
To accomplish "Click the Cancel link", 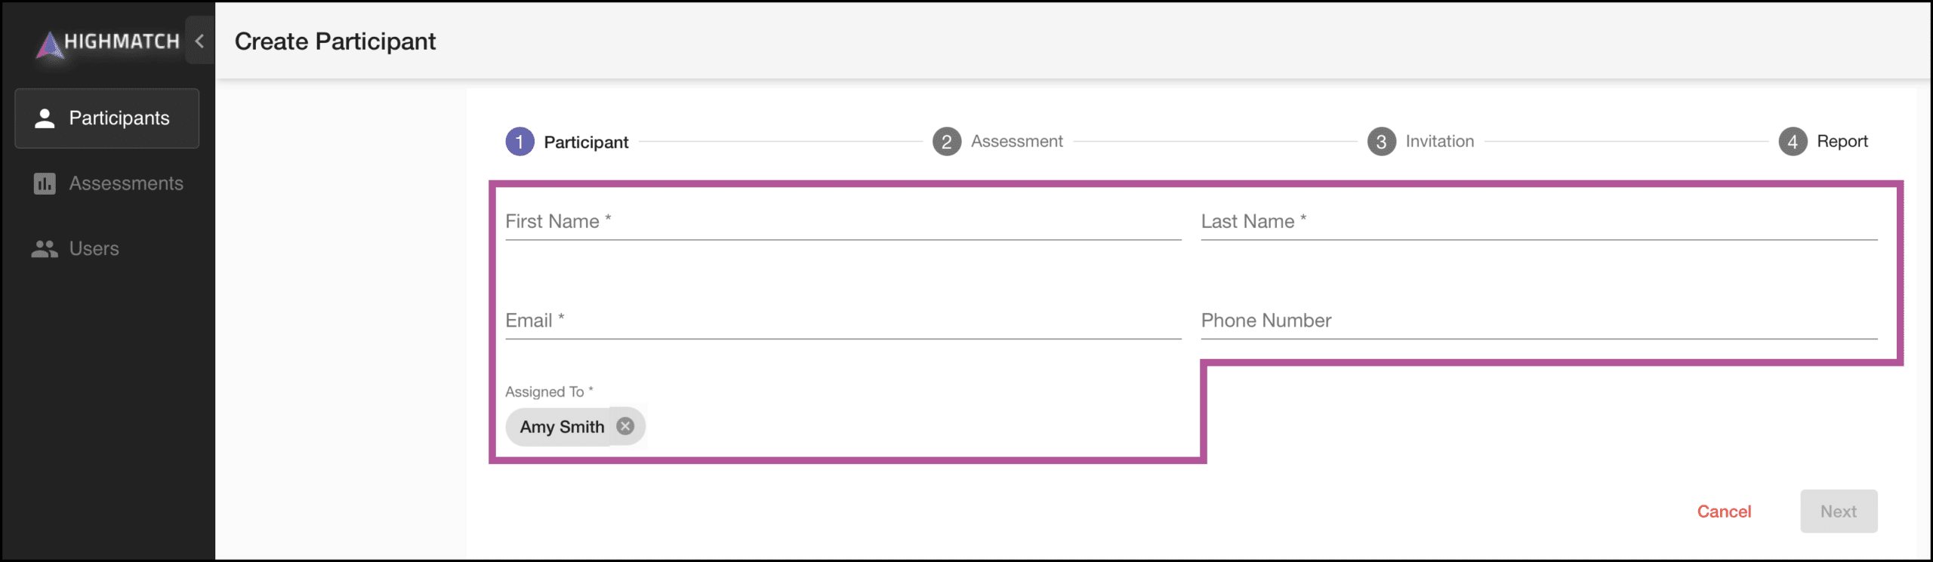I will (1725, 511).
